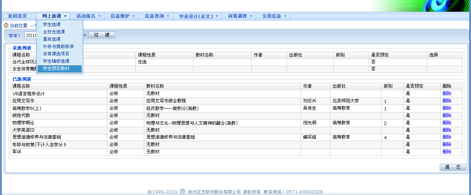The height and width of the screenshot is (195, 471).
Task: Click 删除 for 高等数学B(上)
Action: [x=447, y=108]
